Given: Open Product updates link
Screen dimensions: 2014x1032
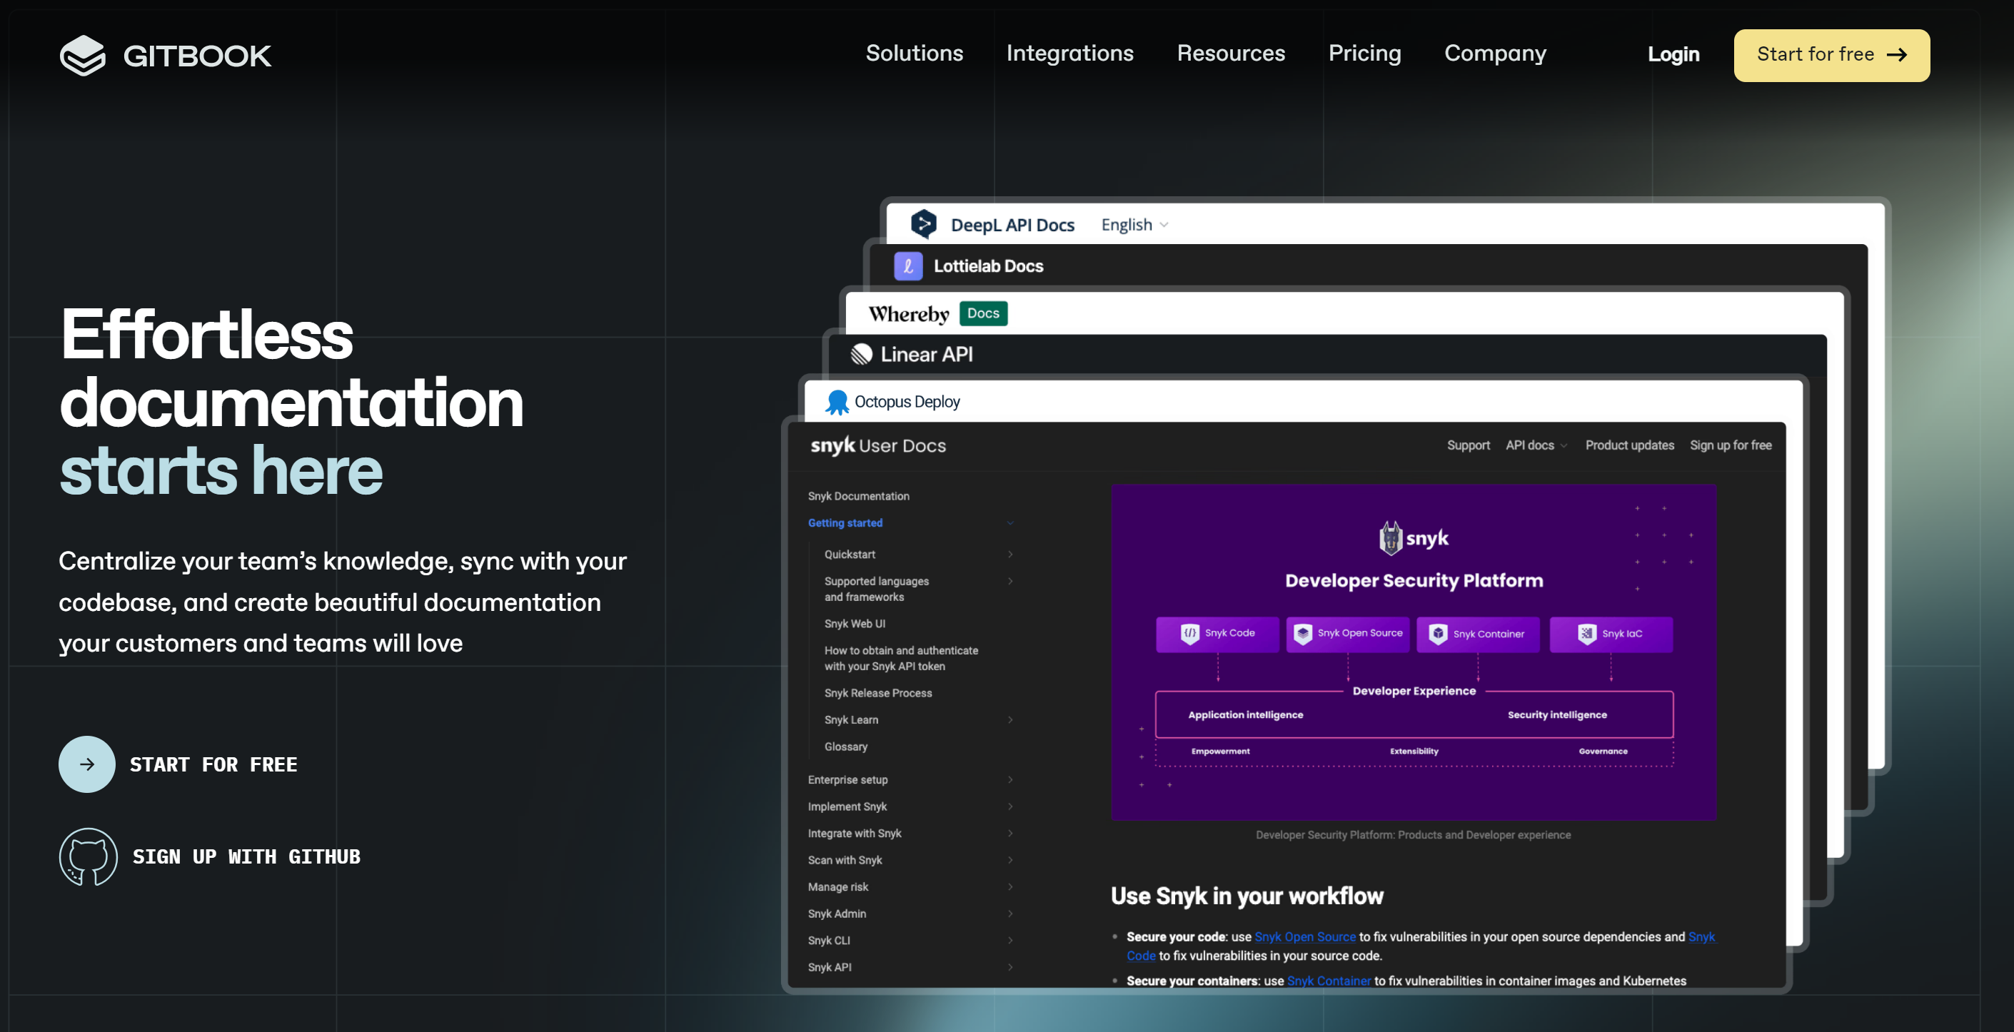Looking at the screenshot, I should [1629, 445].
